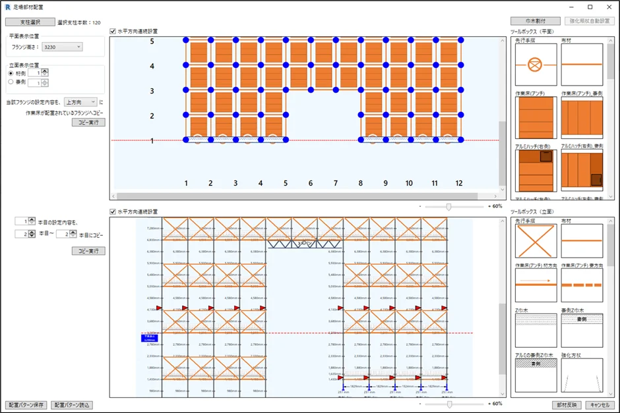
Task: Toggle 水平方向連続設置 checkbox above plan view
Action: pyautogui.click(x=113, y=31)
